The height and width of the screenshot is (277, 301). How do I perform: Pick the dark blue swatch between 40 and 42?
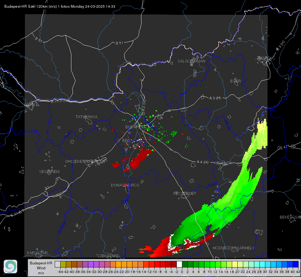point(296,264)
